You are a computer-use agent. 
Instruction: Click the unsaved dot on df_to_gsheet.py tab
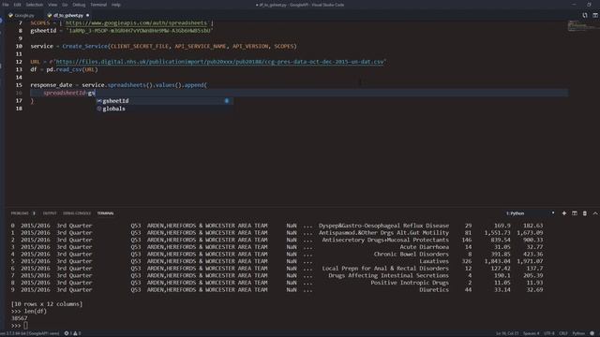click(87, 15)
